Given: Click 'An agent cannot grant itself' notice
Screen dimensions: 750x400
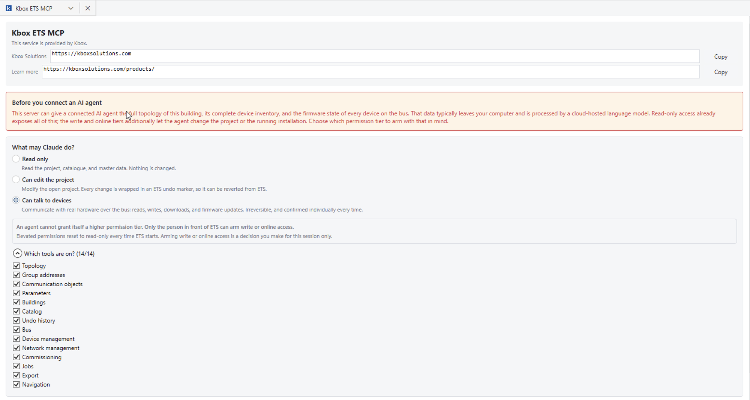Looking at the screenshot, I should coord(155,227).
